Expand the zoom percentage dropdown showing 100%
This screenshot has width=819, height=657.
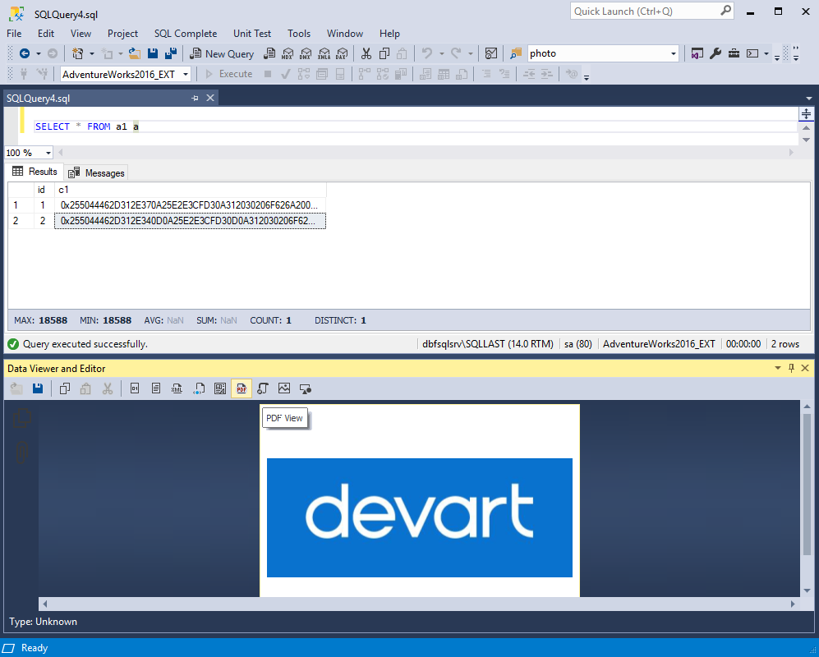47,153
